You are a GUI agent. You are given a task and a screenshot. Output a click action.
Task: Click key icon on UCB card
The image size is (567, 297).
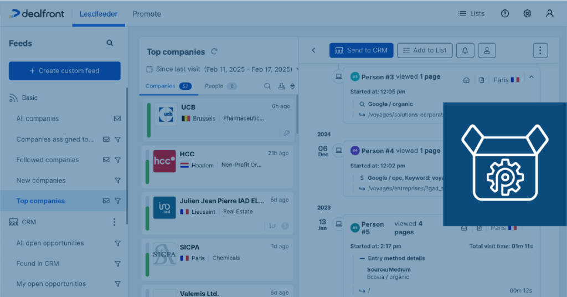click(286, 133)
